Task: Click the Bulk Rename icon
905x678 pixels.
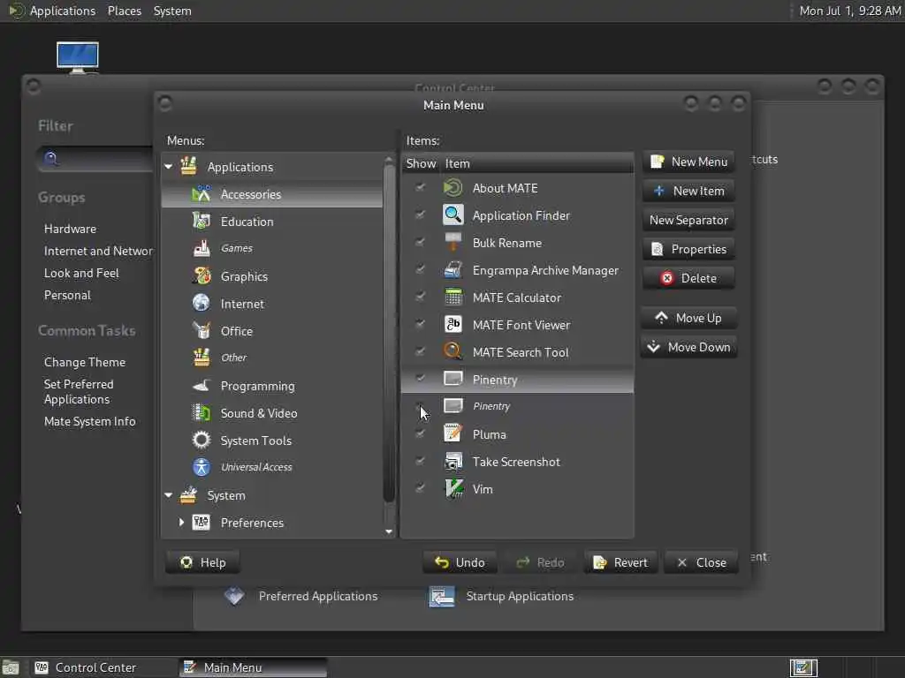Action: point(453,242)
